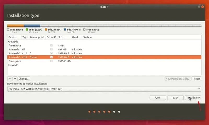Click the plus icon to add a partition
Screen dimensions: 209x125
(x=10, y=79)
